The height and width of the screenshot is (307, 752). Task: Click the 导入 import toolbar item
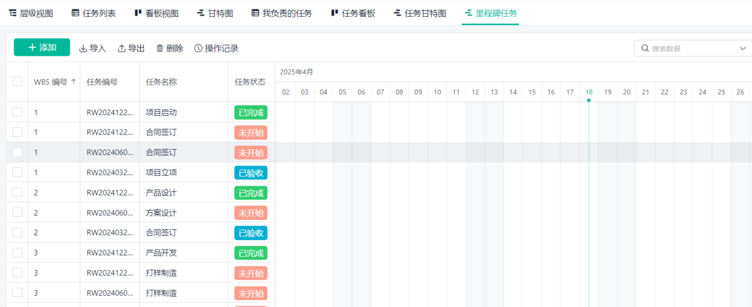tap(93, 48)
